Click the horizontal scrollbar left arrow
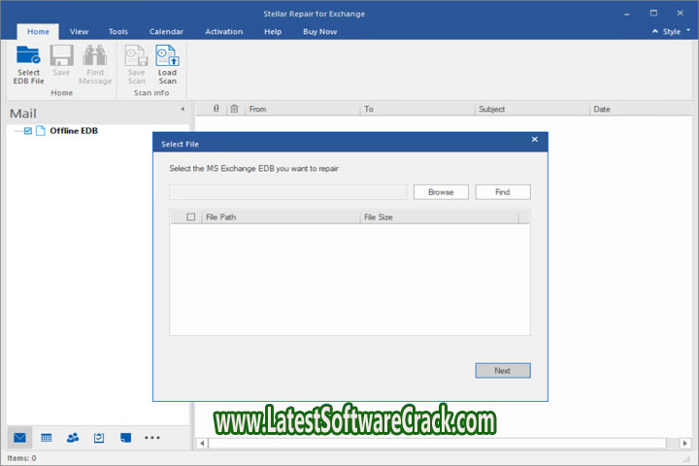The image size is (699, 466). coord(202,444)
